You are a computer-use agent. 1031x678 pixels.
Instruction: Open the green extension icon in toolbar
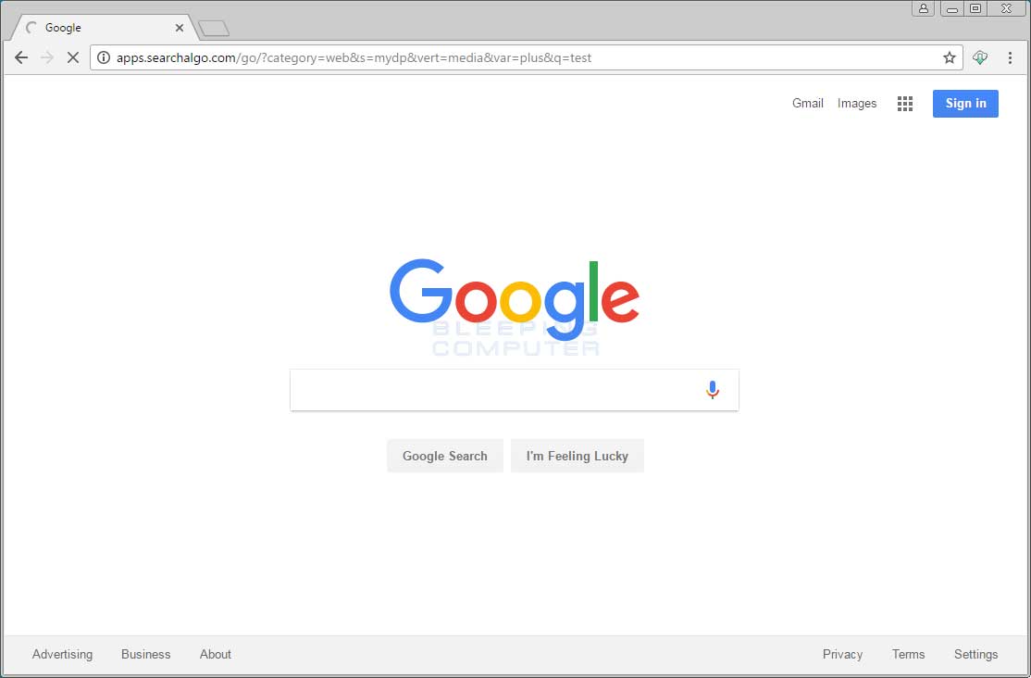coord(980,58)
